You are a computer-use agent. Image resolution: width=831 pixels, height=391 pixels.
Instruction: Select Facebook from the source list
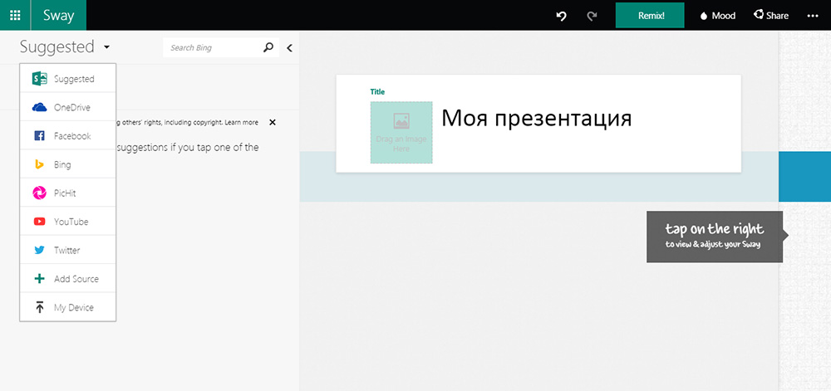coord(68,136)
